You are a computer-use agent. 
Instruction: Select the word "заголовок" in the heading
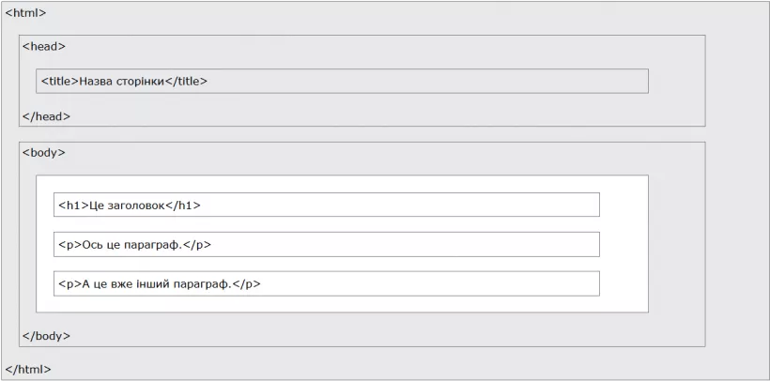tap(134, 205)
